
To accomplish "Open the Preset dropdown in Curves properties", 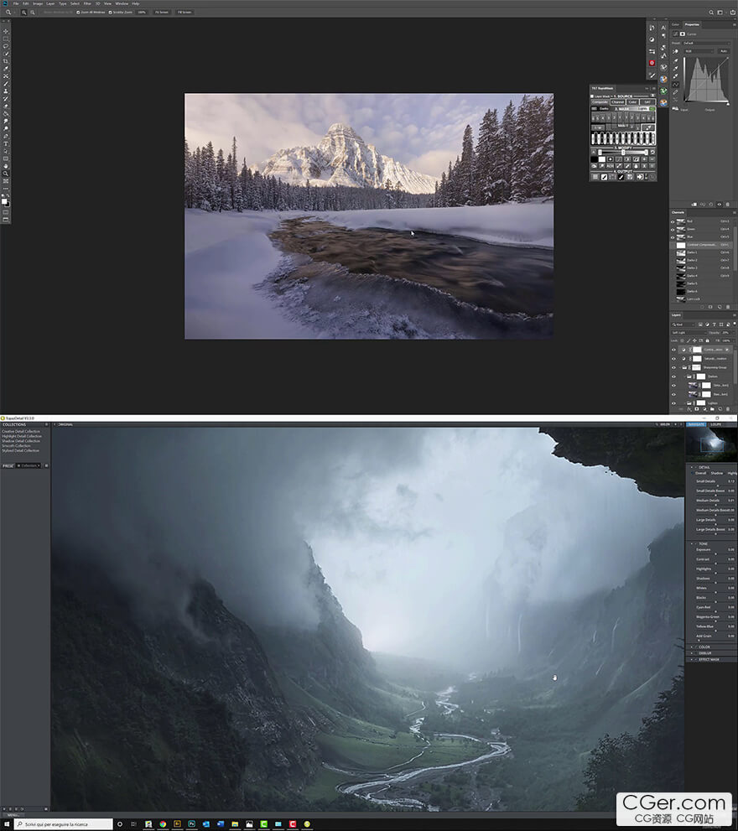I will coord(706,43).
